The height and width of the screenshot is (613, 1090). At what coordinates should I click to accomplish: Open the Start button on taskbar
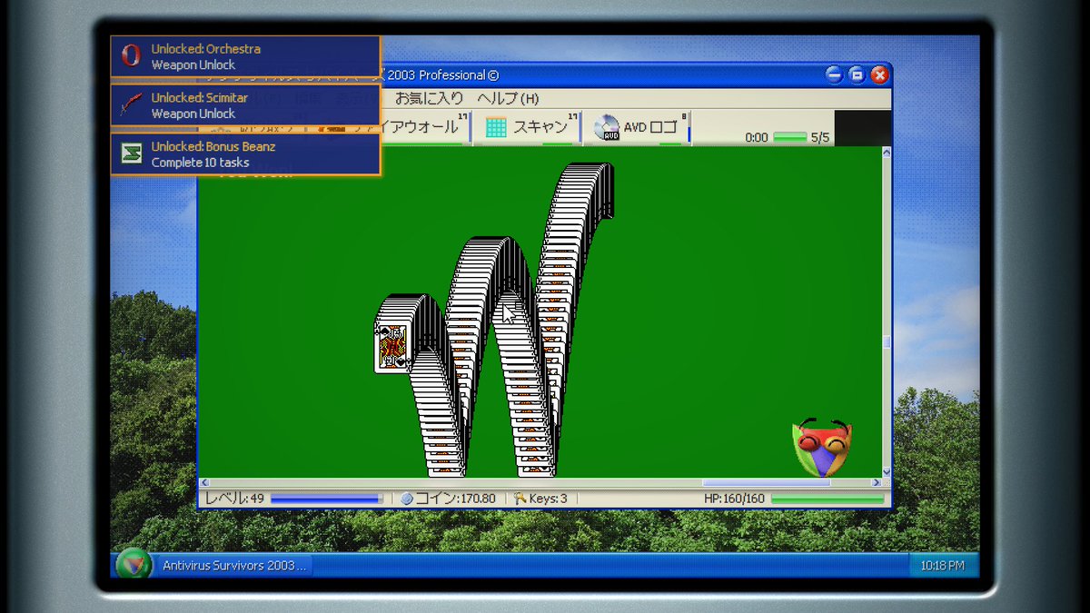[134, 565]
